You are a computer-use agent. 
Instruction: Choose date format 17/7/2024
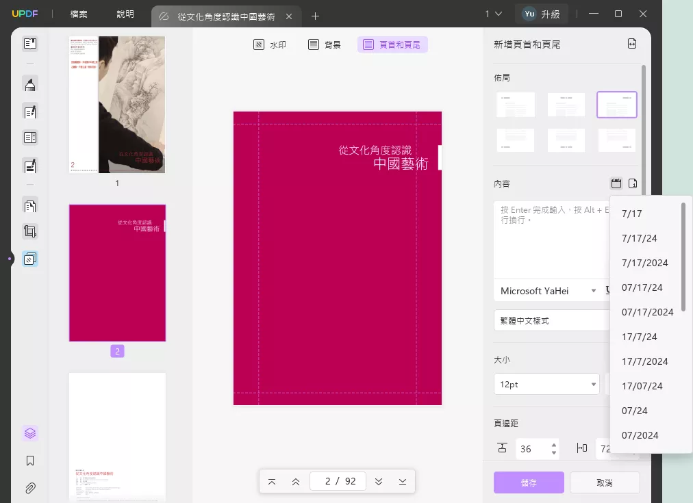tap(645, 361)
